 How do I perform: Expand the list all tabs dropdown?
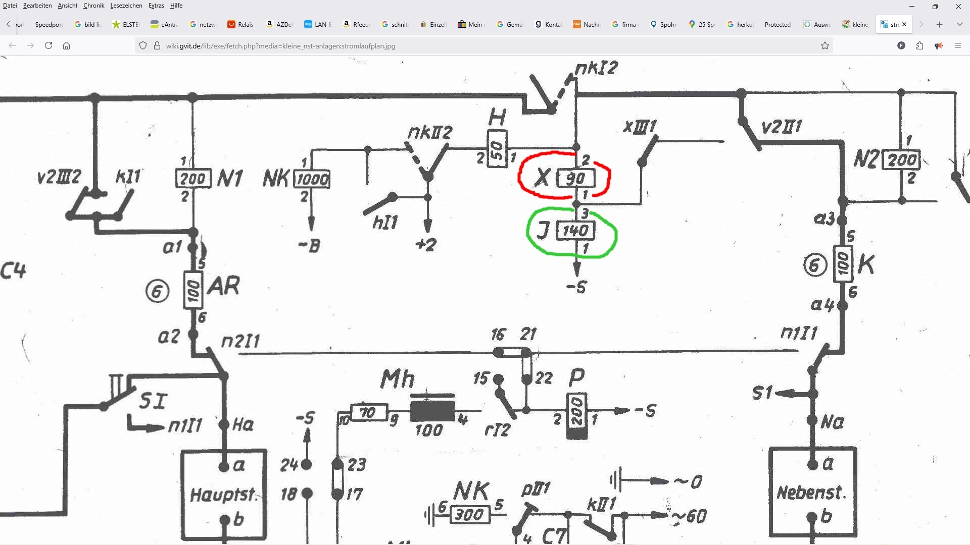[959, 24]
